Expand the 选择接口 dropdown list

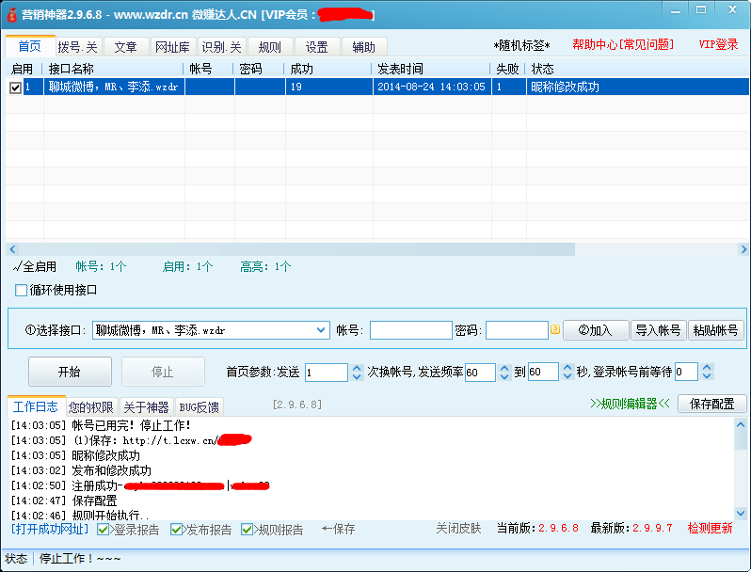coord(320,330)
